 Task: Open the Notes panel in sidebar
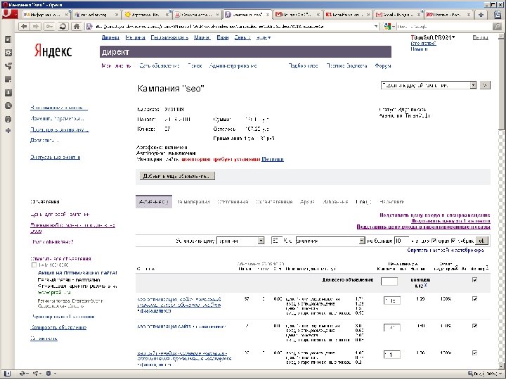tap(8, 80)
